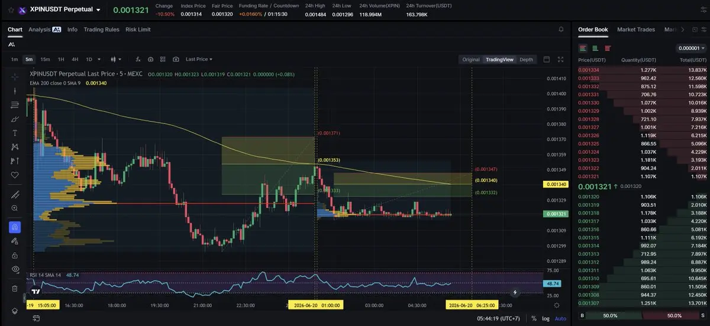This screenshot has width=710, height=326.
Task: Click the zoom-in magnifier tool
Action: [x=15, y=208]
